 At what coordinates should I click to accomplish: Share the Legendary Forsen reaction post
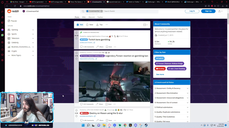click(99, 104)
